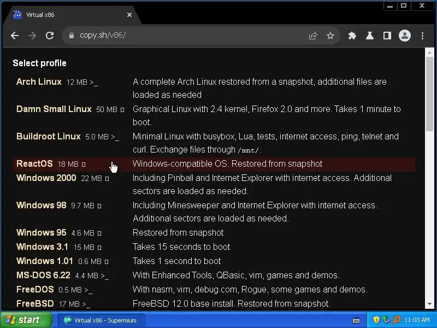The width and height of the screenshot is (437, 328).
Task: Click the 'Select profile' heading
Action: [x=39, y=63]
